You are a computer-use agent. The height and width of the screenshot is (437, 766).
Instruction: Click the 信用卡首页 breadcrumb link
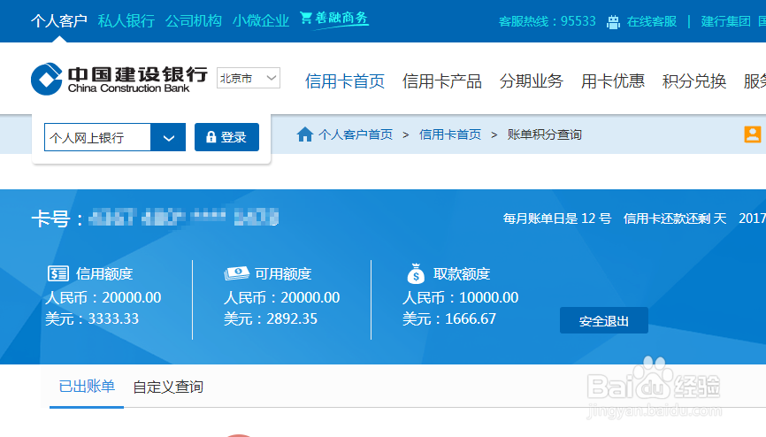450,134
